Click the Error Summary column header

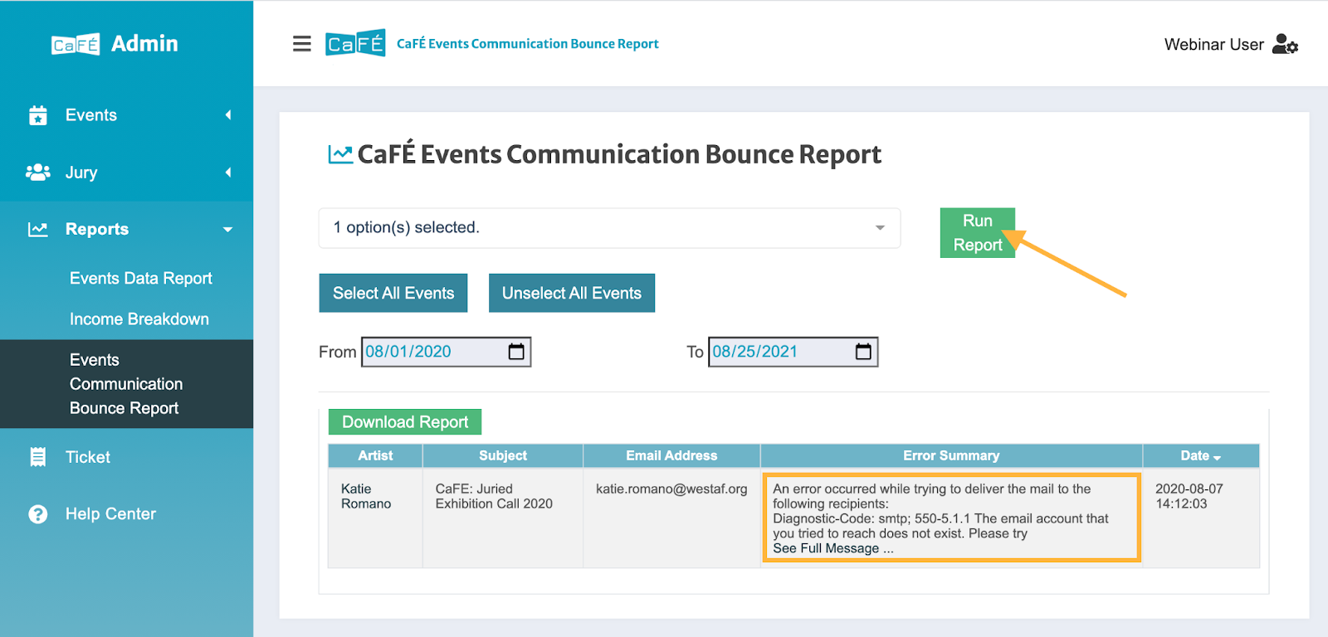(x=951, y=456)
